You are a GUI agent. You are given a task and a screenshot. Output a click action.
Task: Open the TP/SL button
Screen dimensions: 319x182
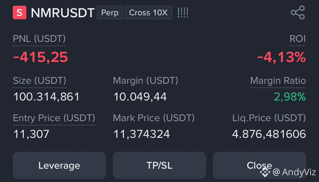pos(159,165)
